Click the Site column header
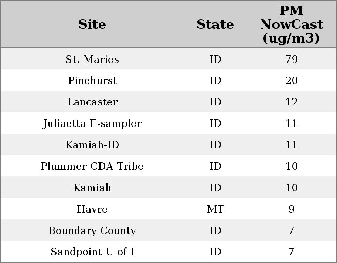337x263 pixels. coord(92,25)
